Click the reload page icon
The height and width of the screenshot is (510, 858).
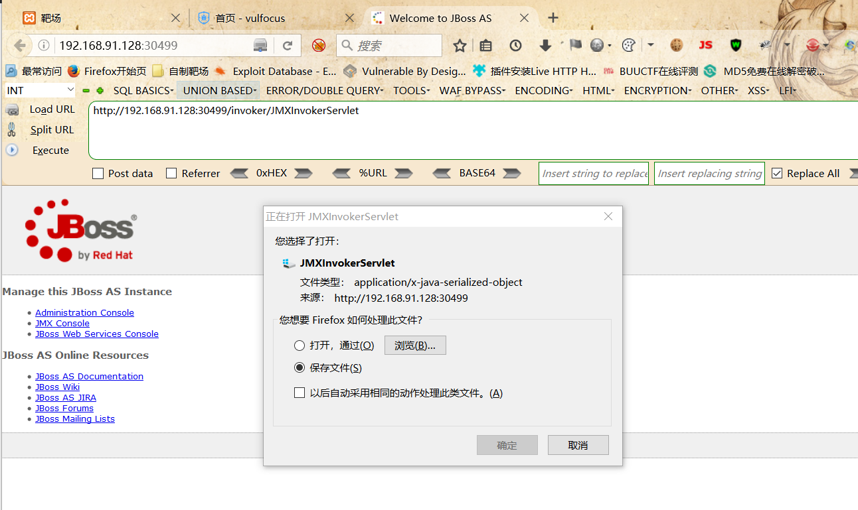tap(288, 45)
